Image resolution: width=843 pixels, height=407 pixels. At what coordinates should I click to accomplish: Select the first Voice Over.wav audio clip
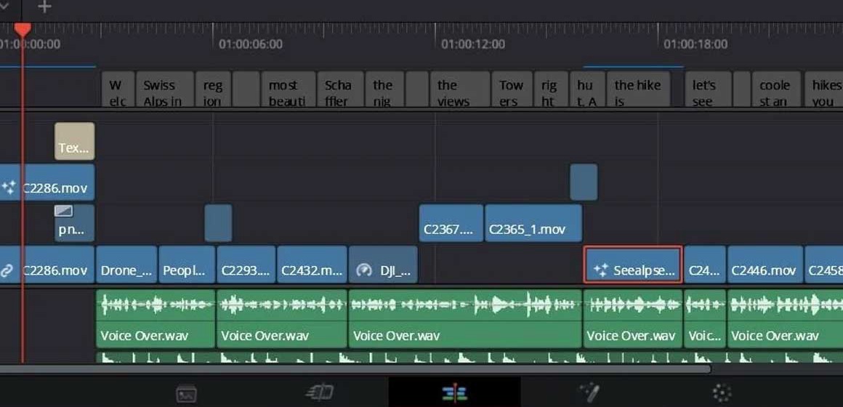(155, 318)
